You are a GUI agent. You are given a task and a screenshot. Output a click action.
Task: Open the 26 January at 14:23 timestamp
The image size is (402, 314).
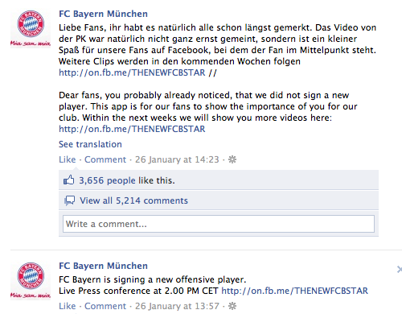click(177, 159)
